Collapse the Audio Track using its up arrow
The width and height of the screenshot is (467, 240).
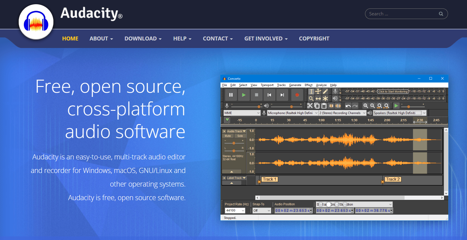(232, 171)
